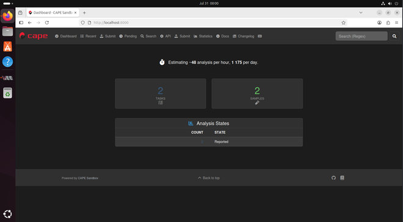
Task: Open the Statistics page
Action: 203,36
